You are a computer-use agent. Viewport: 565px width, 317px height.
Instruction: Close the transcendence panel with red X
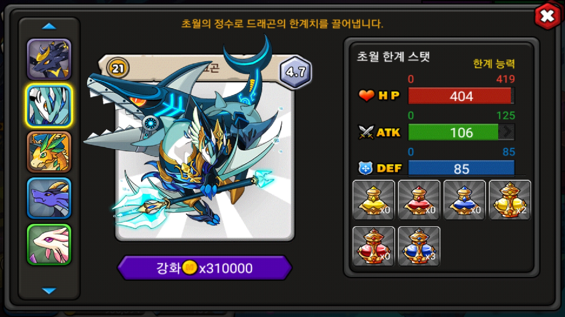coord(547,16)
